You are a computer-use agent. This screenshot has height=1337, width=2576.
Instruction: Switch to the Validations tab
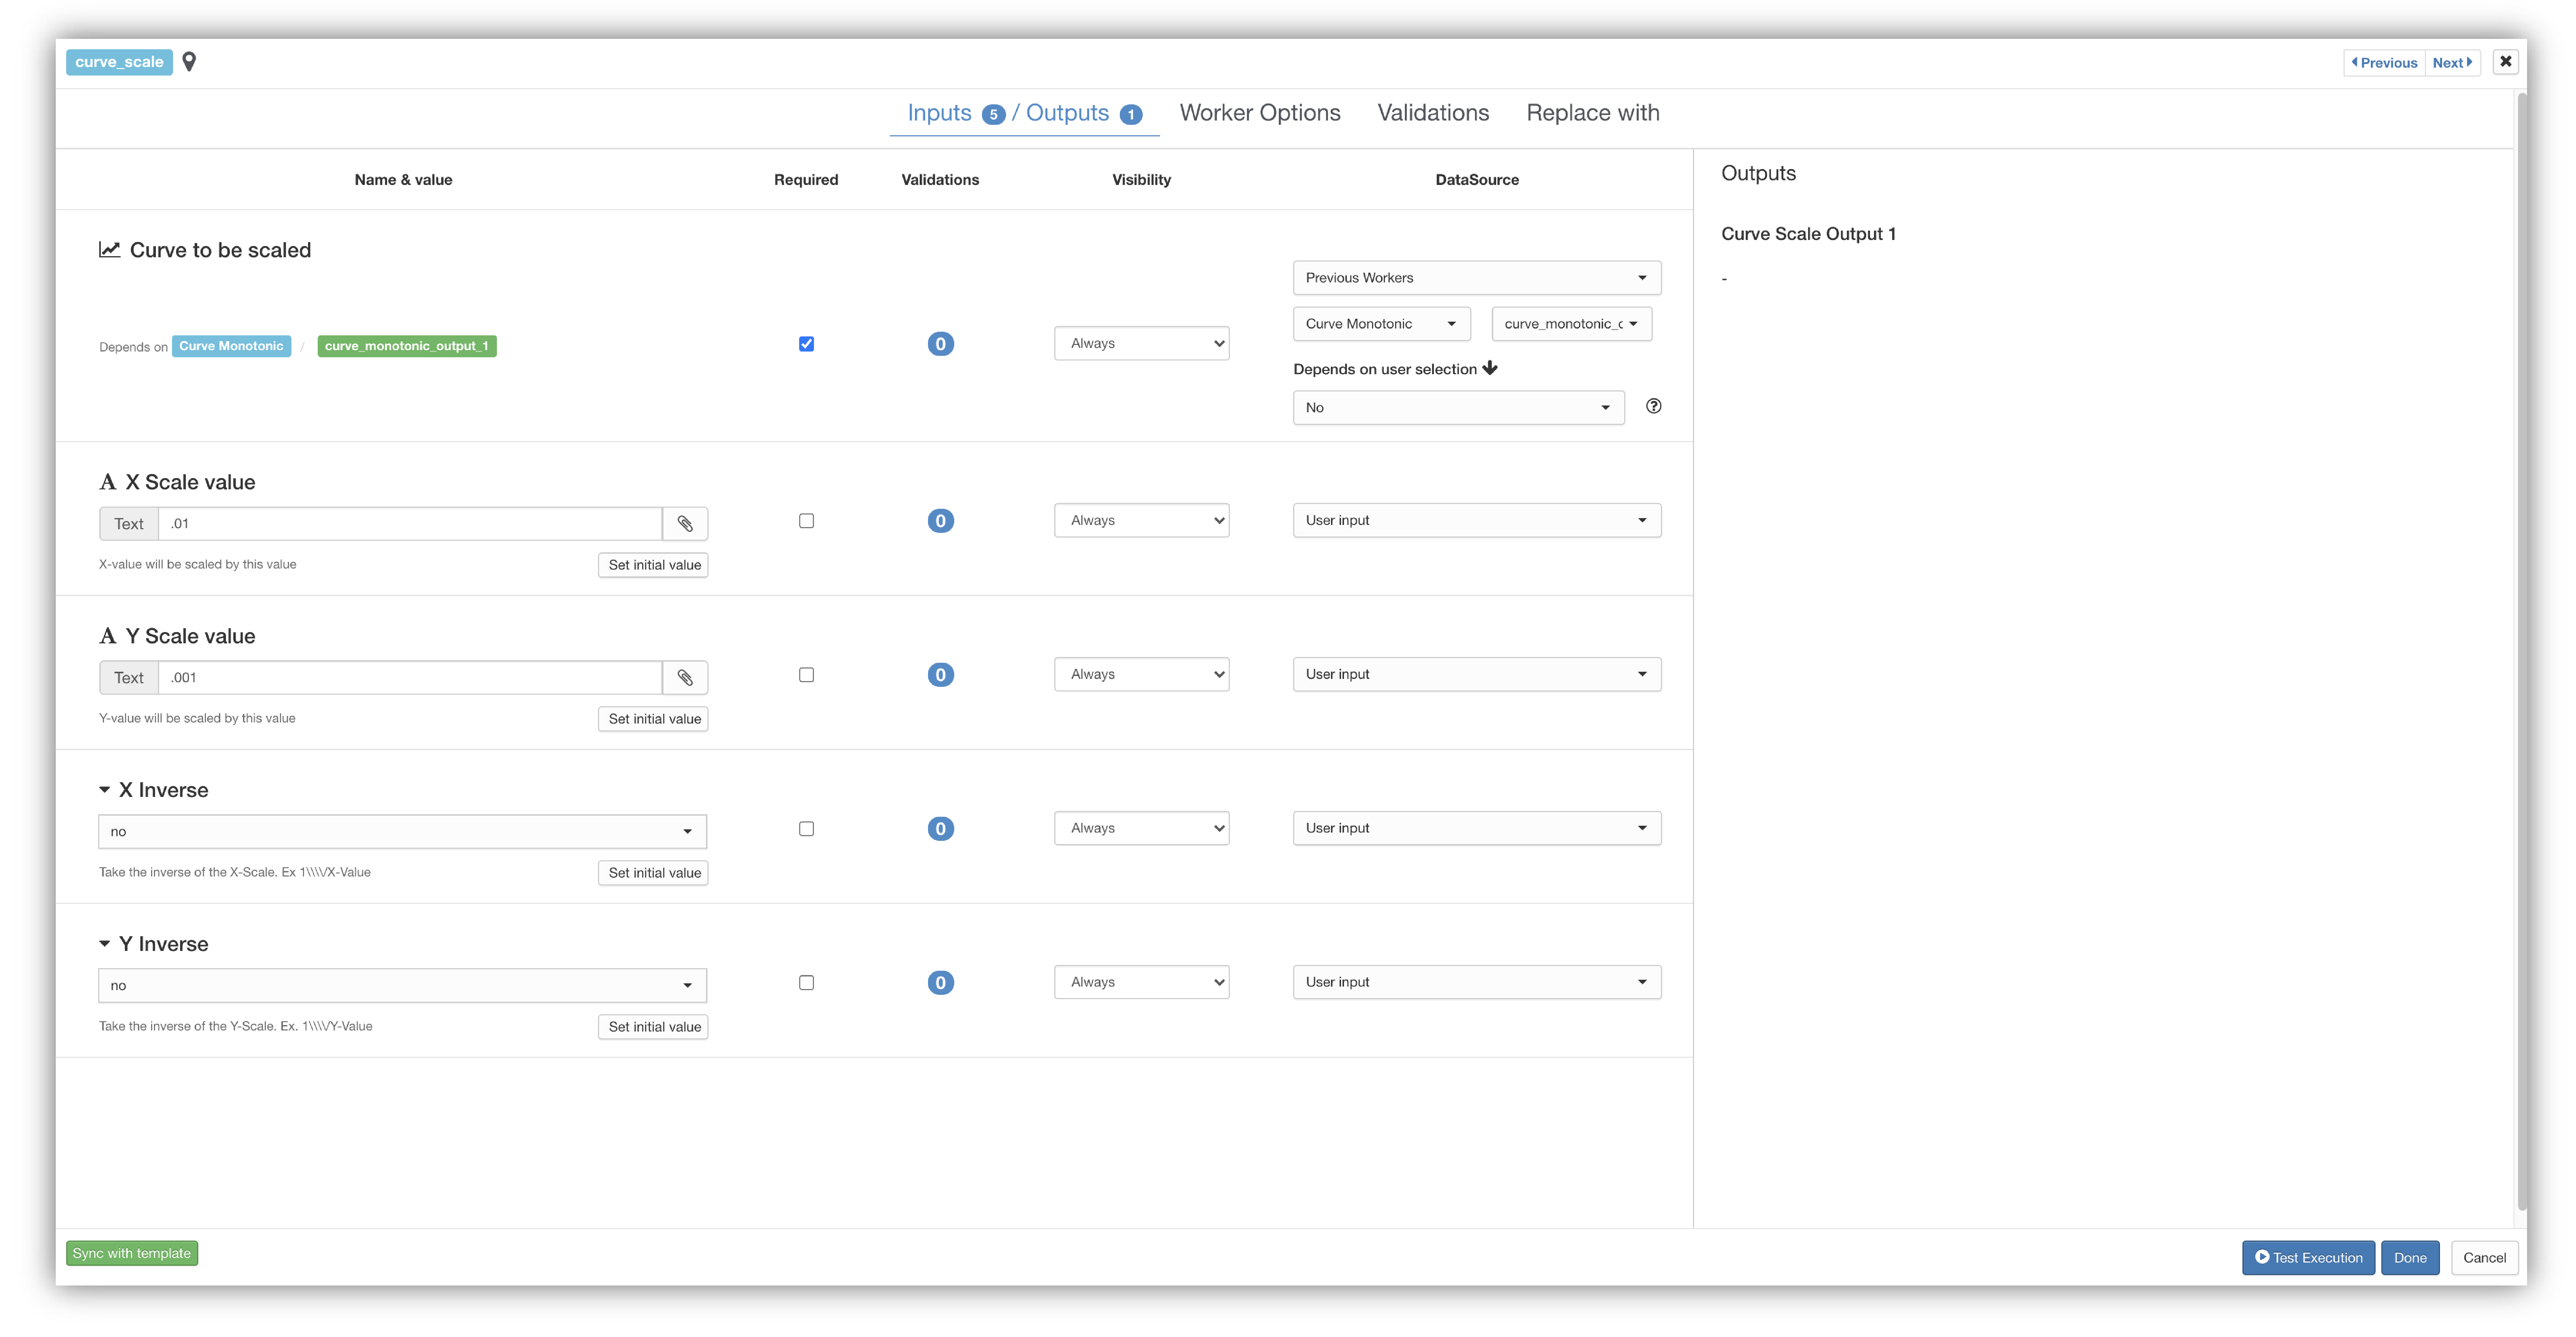1433,113
